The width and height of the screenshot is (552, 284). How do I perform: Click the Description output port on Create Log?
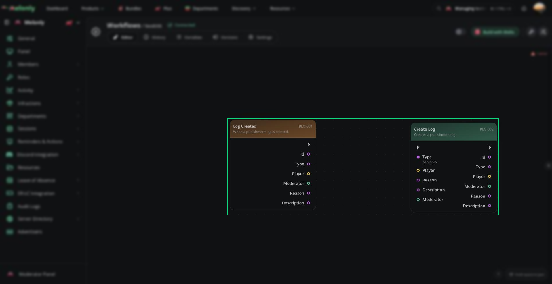pyautogui.click(x=490, y=206)
